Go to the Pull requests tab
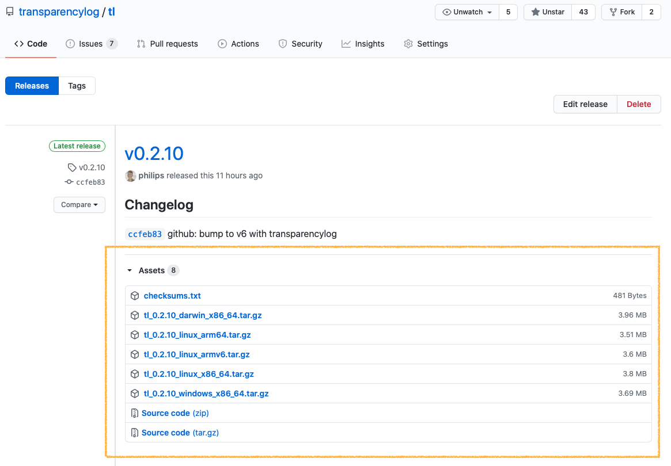This screenshot has height=466, width=671. click(168, 44)
